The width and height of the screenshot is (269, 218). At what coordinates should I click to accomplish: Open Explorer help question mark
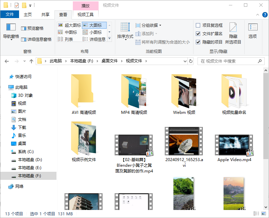(265, 15)
